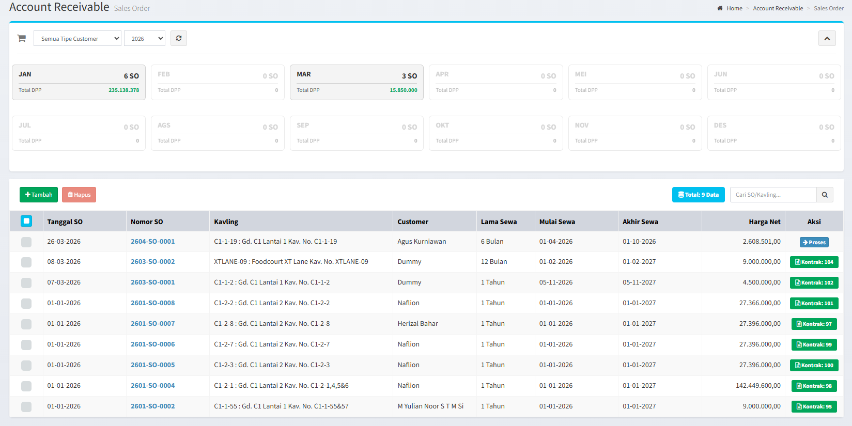Open the 2026 year dropdown
This screenshot has width=852, height=426.
[x=145, y=38]
